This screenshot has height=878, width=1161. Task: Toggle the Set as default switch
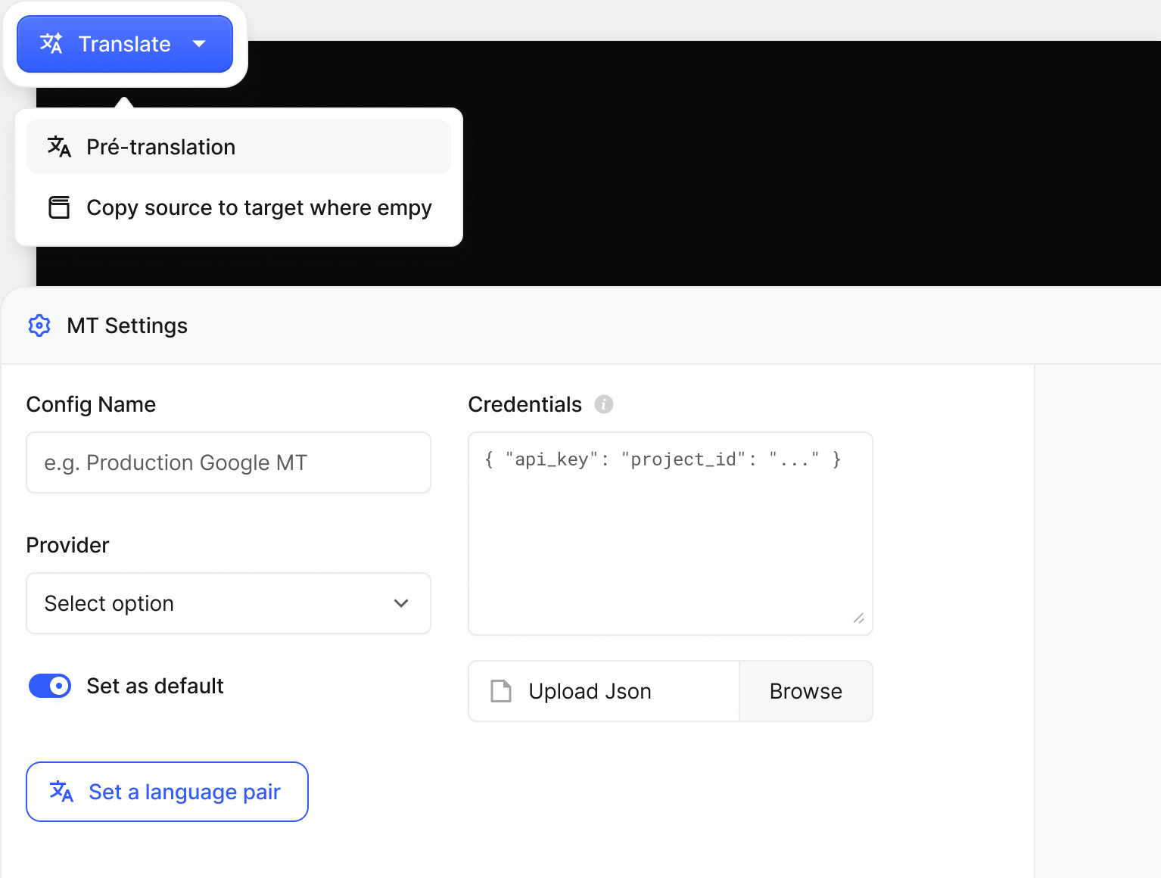point(50,686)
